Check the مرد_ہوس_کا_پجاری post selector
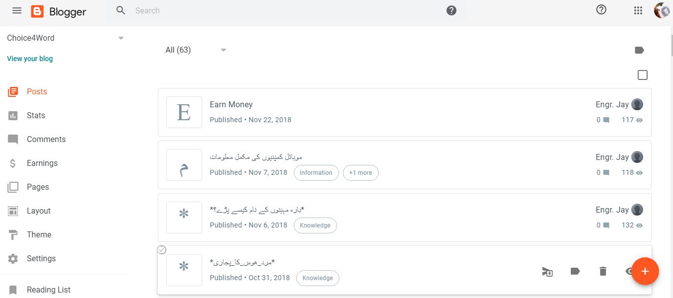673x298 pixels. (161, 250)
